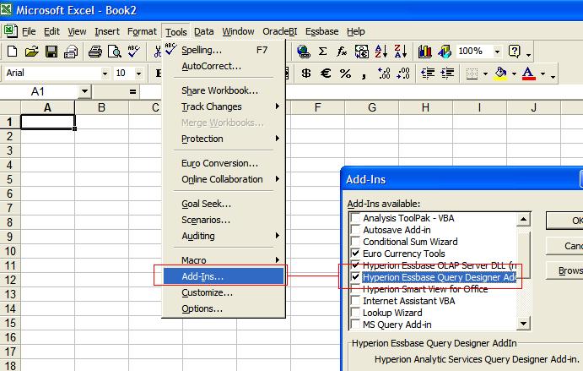Open the OracleBI menu
This screenshot has width=583, height=371.
[x=279, y=31]
